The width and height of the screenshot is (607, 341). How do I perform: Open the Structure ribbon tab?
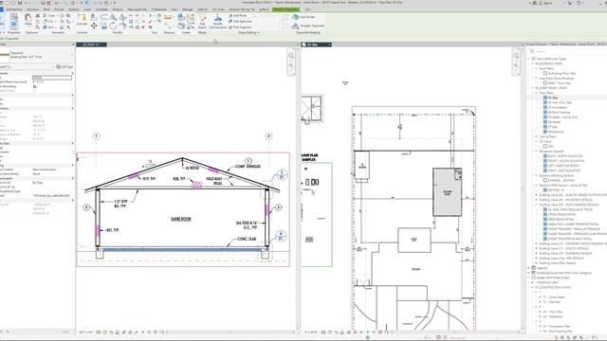[x=33, y=9]
